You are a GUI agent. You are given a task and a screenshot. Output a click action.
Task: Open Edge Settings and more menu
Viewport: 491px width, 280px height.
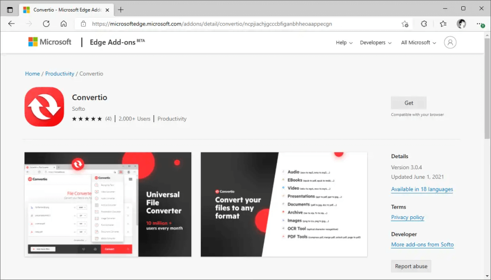coord(479,23)
